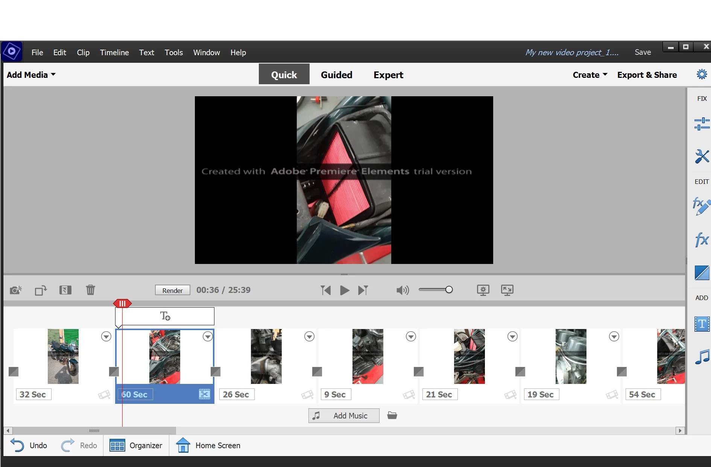This screenshot has width=711, height=467.
Task: Click the folder icon beside Add Music
Action: tap(392, 415)
